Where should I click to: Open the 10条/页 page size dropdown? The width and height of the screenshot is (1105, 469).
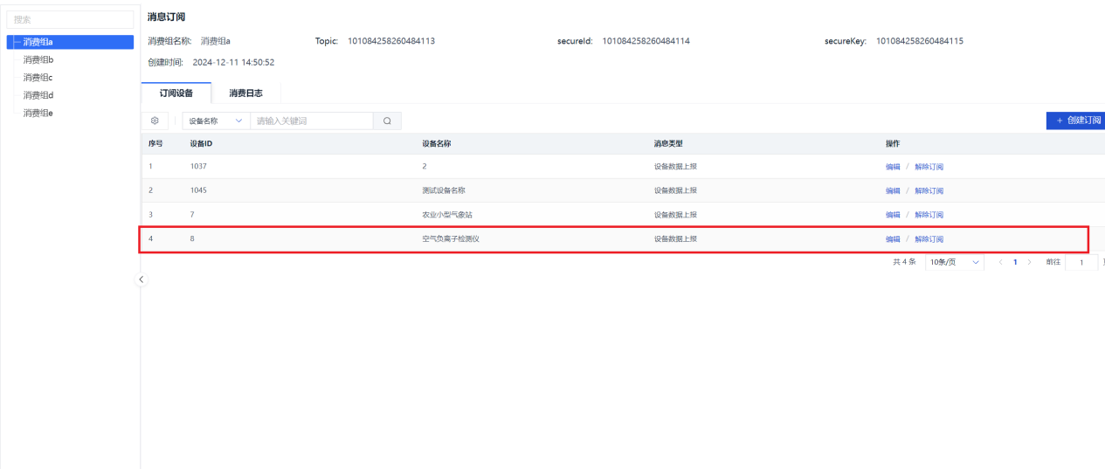(954, 263)
